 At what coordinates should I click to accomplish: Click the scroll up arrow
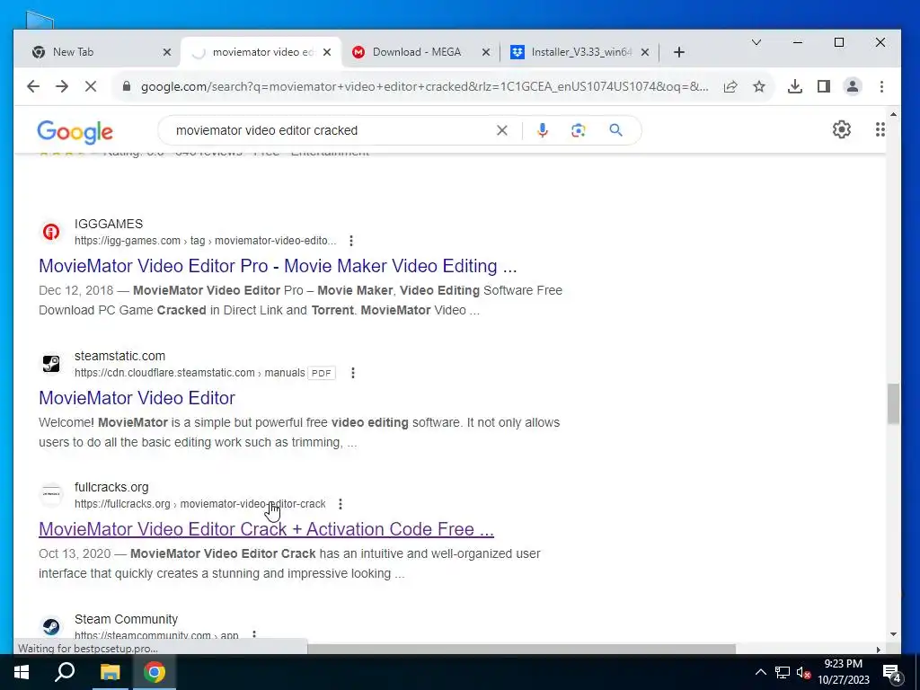pos(893,114)
